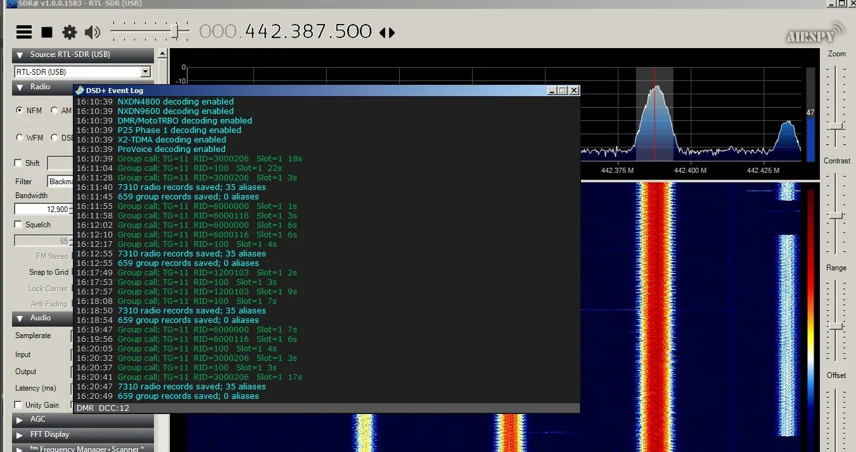Click the AIRSPY logo
Screen dimensions: 856x452
pos(815,33)
